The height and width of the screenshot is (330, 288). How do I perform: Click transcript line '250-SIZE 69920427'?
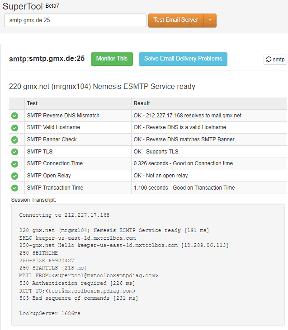coord(47,260)
